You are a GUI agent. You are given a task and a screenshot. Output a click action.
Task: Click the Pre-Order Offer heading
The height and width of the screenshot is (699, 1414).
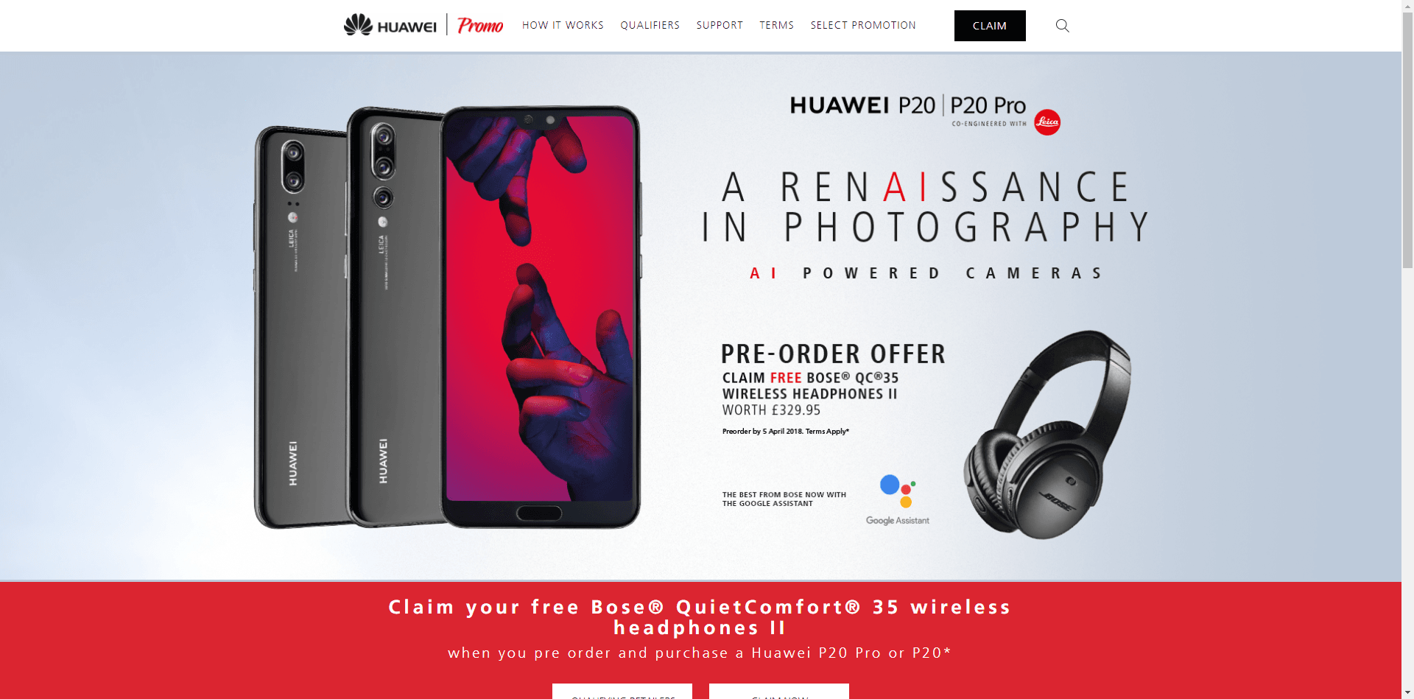[833, 354]
